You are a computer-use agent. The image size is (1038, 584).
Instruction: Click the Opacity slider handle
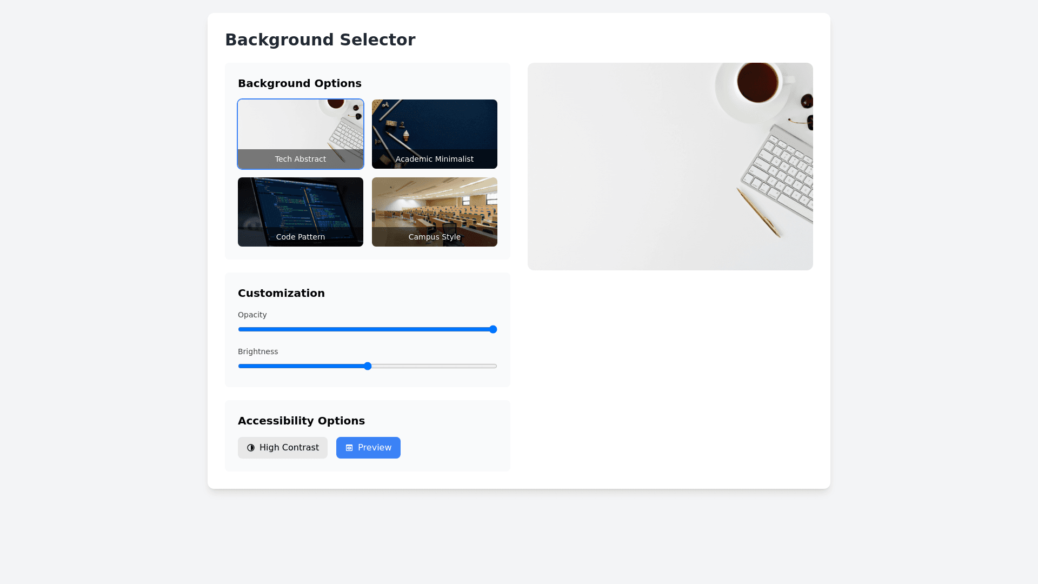(493, 329)
